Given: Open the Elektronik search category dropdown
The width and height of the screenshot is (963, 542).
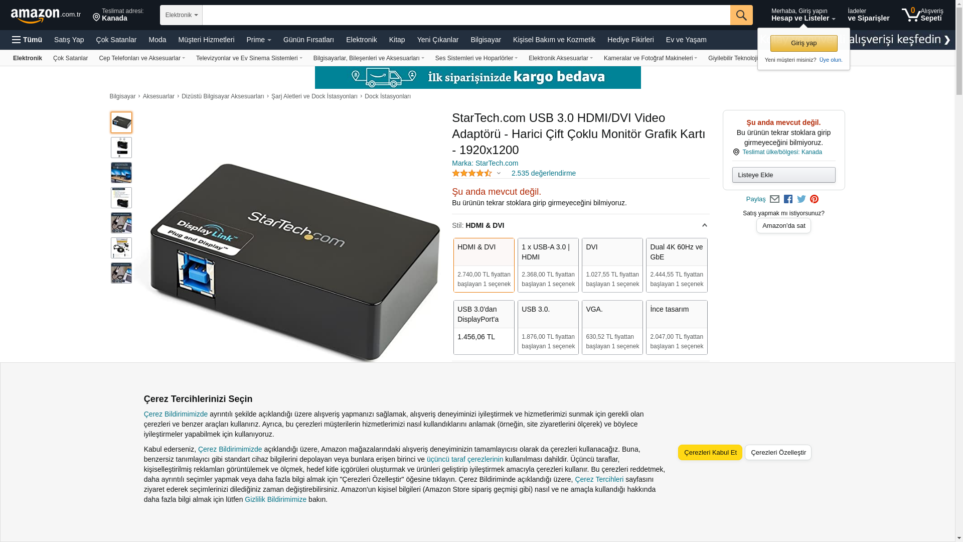Looking at the screenshot, I should [181, 15].
